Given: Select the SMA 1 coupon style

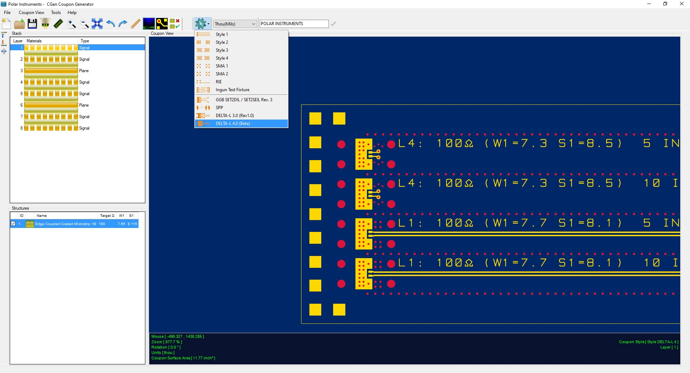Looking at the screenshot, I should (x=241, y=66).
